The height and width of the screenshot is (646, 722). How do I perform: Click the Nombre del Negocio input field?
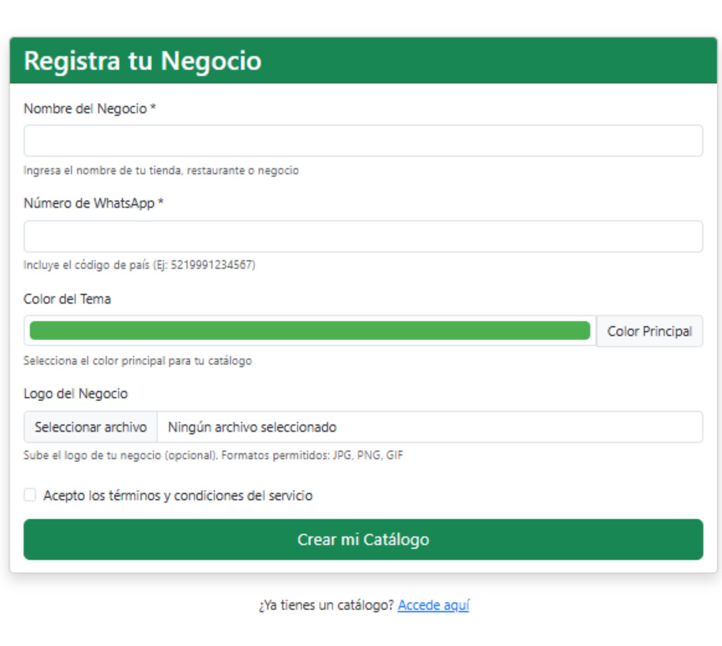[361, 140]
